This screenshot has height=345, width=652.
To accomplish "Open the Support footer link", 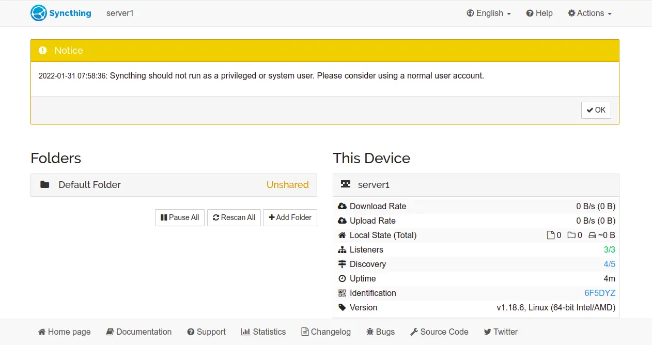I will point(207,332).
